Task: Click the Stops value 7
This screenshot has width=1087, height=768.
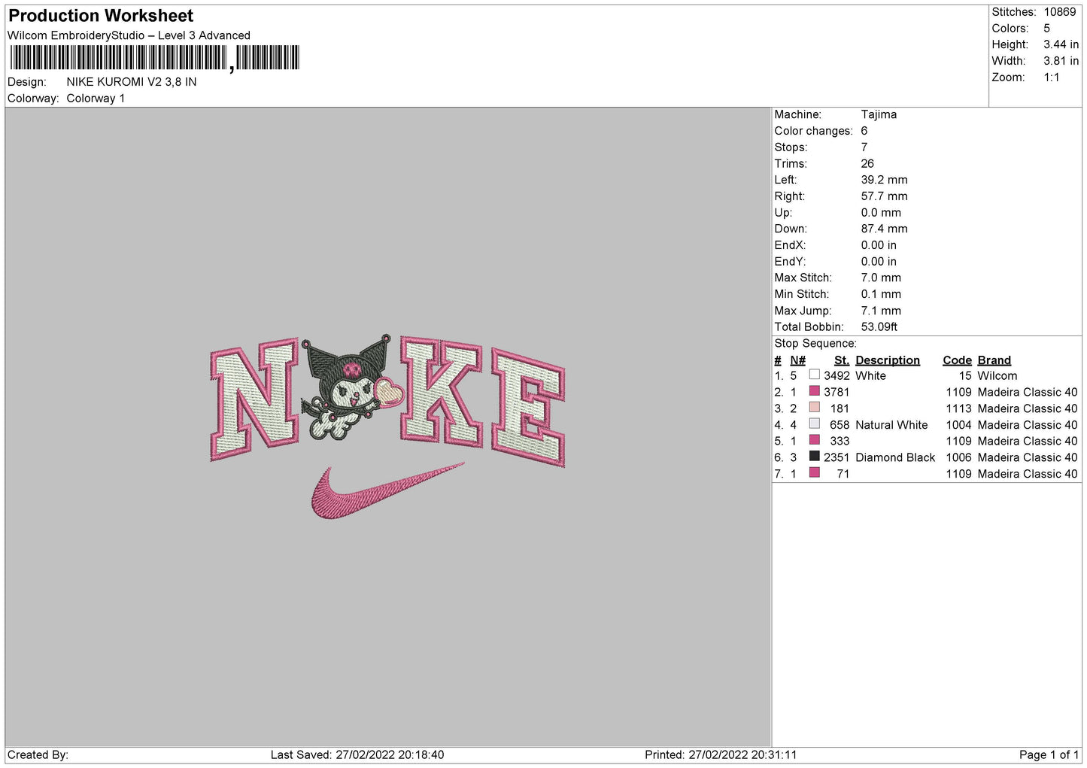Action: coord(864,147)
